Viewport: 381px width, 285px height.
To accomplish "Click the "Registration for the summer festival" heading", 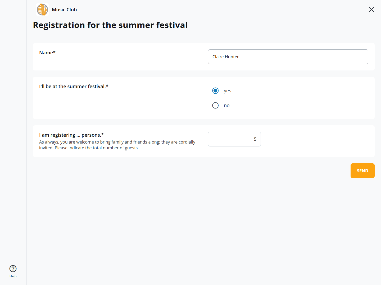I will (110, 25).
